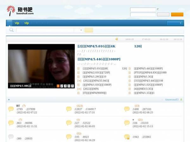Click [+] icon beside the shorter [2022] MP4 thread
190x142 pixels.
(79, 89)
